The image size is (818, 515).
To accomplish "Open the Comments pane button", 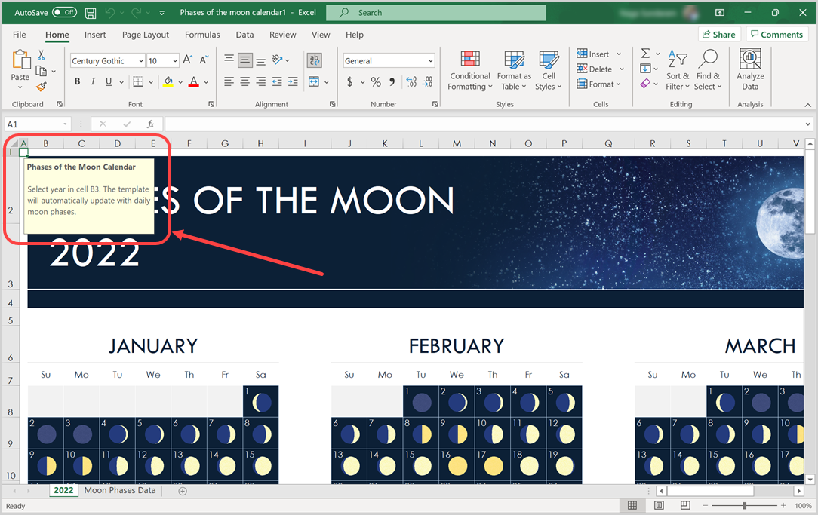I will [x=776, y=35].
